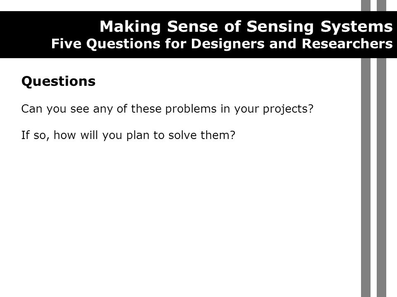Click the word 'them?' ending second question
397x297 pixels.
point(218,135)
